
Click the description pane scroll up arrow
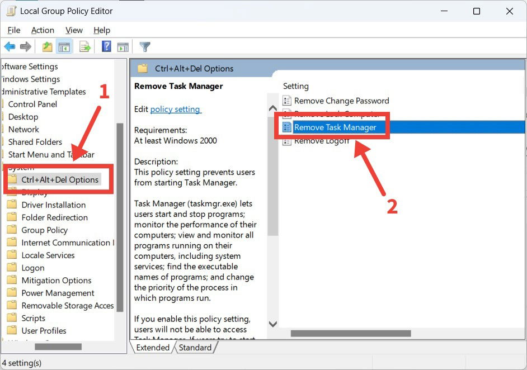(x=273, y=108)
